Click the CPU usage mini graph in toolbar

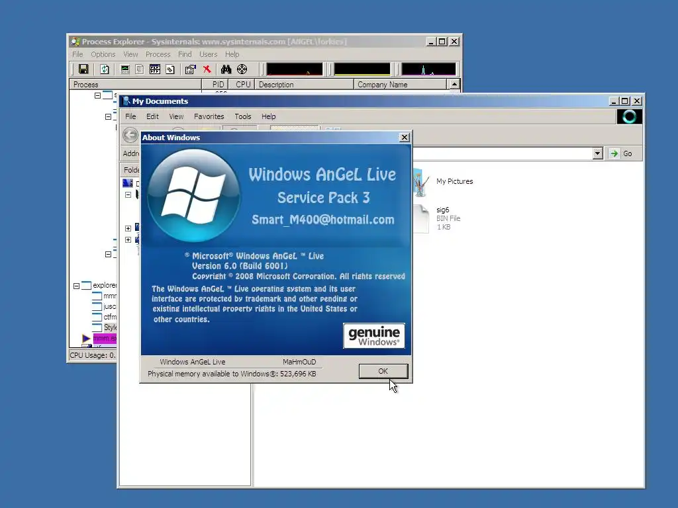(295, 69)
